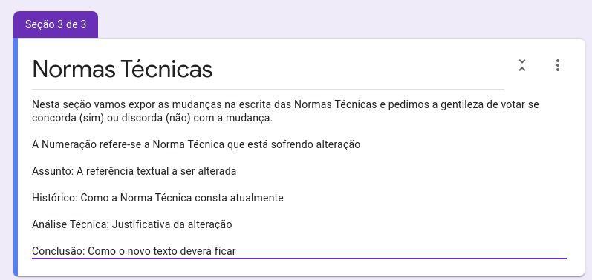This screenshot has height=280, width=592.
Task: Click the 'Assunto: A referência textual' line
Action: pos(134,171)
